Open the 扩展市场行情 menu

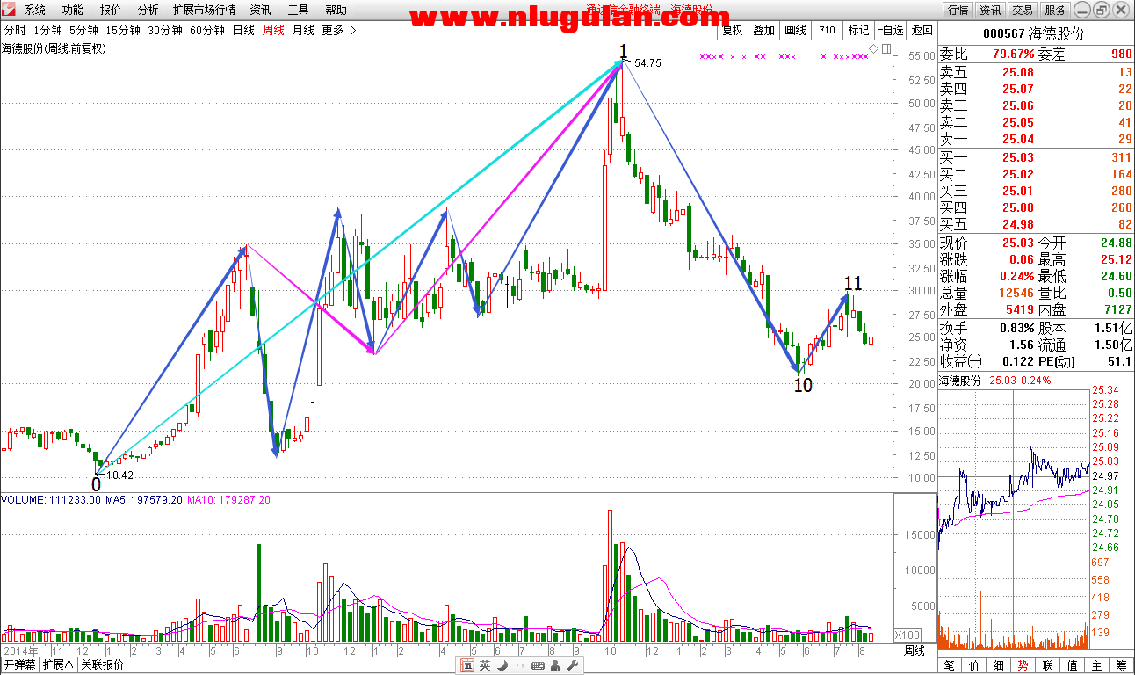coord(205,11)
